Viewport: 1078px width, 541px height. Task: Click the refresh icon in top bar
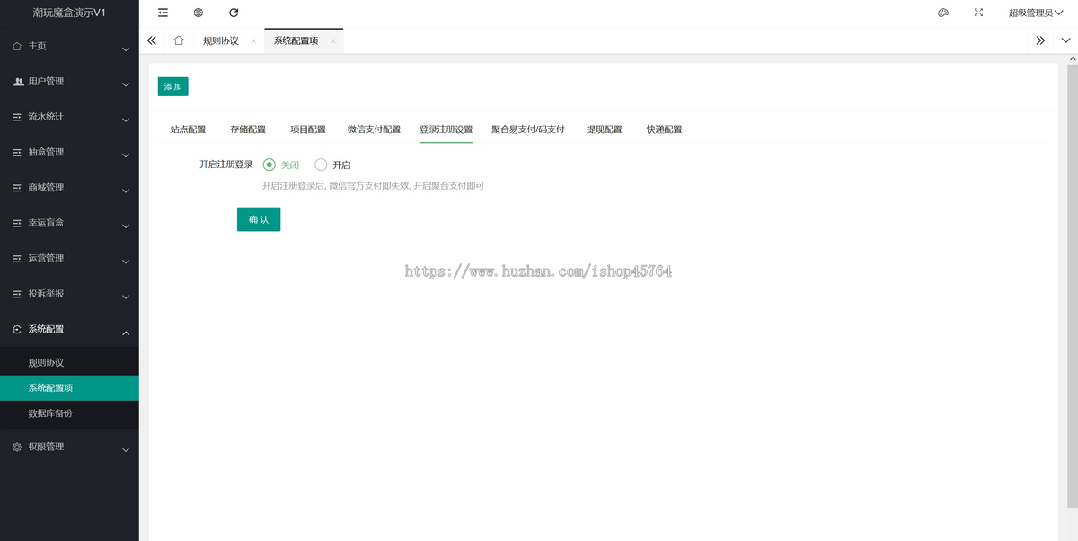(x=234, y=13)
